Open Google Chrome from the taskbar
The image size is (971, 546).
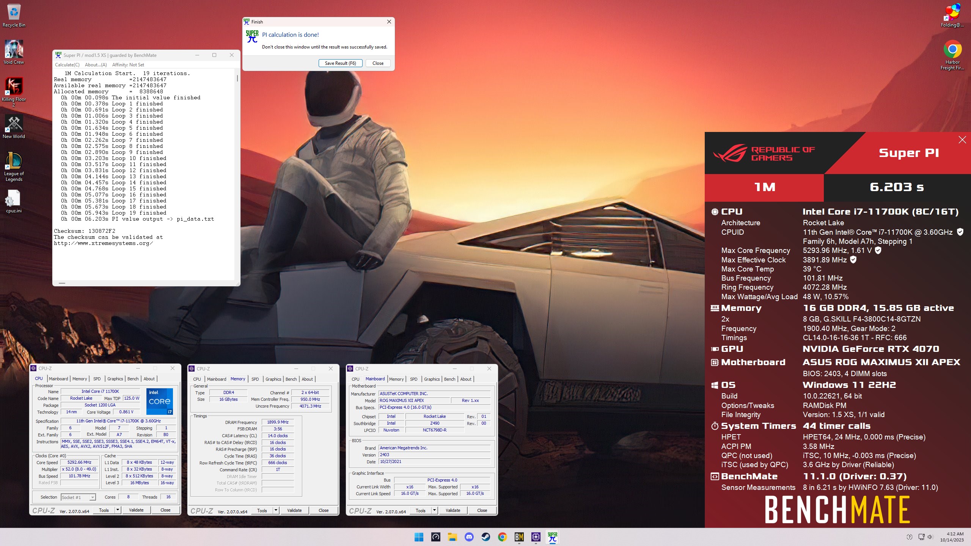[503, 537]
